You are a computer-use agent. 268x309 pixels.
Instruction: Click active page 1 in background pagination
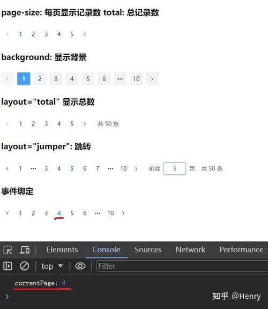pyautogui.click(x=24, y=79)
